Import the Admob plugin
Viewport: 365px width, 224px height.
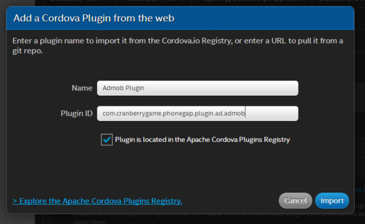point(332,200)
